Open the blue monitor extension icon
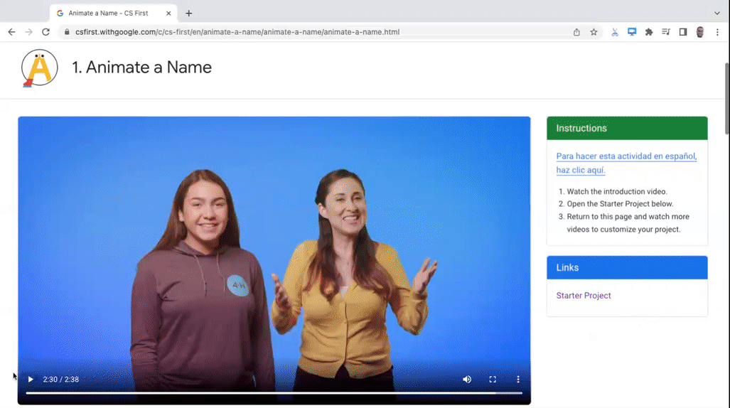The image size is (730, 408). point(632,32)
